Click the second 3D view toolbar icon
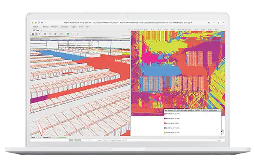 [x=36, y=34]
